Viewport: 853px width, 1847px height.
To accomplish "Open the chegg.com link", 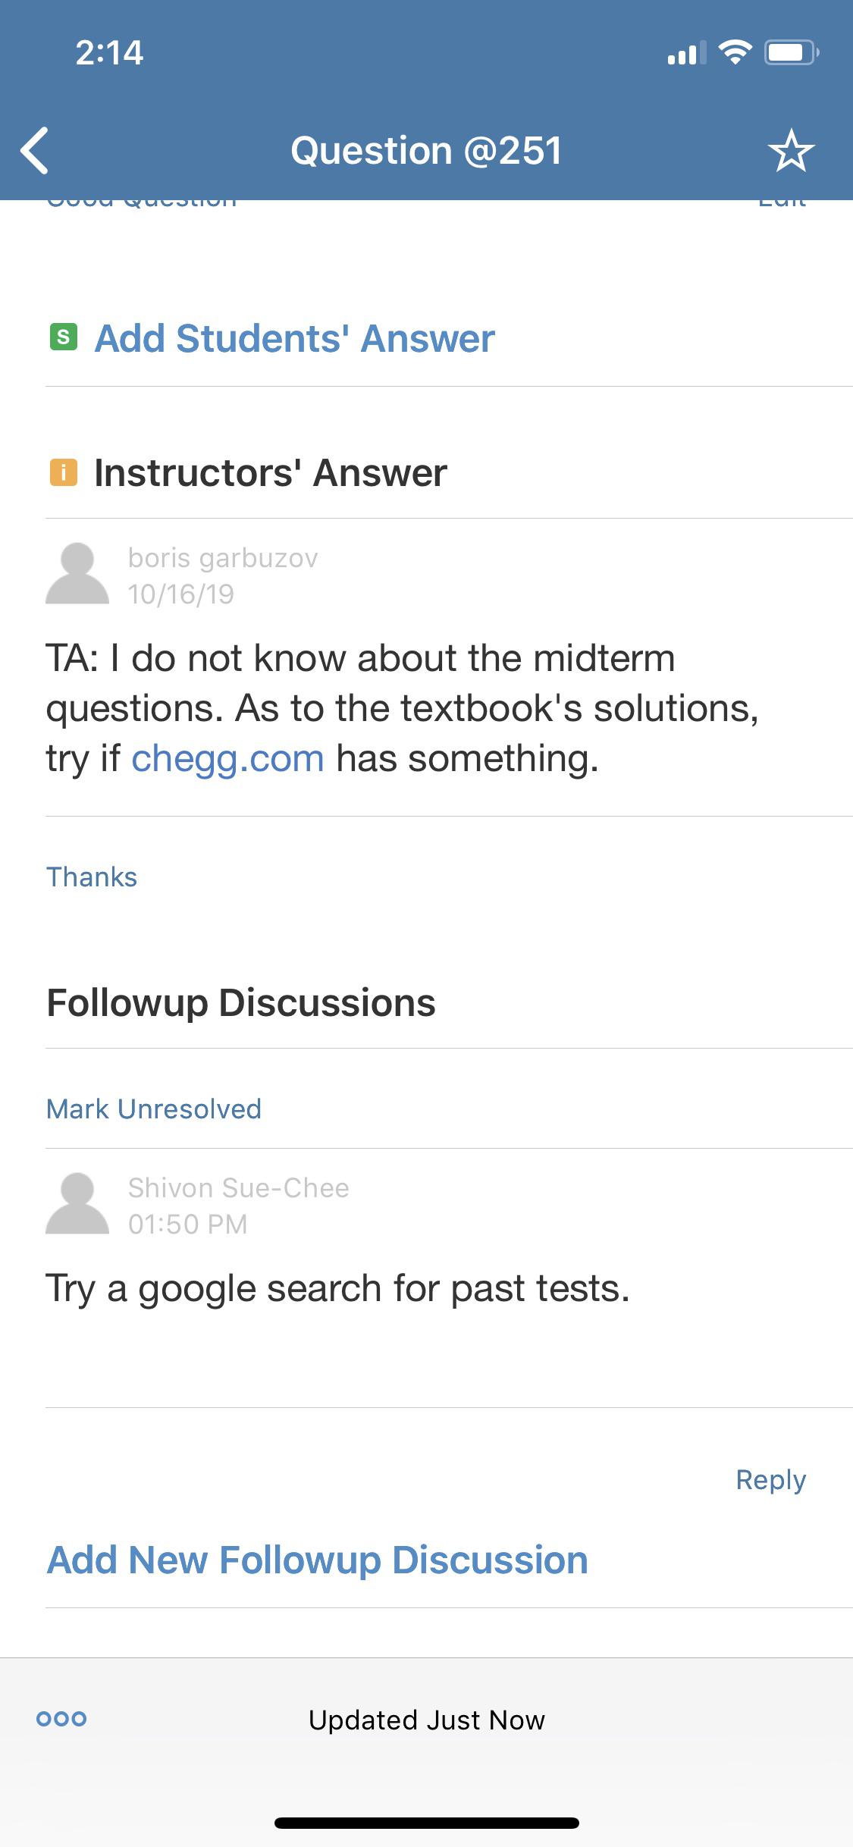I will point(228,760).
